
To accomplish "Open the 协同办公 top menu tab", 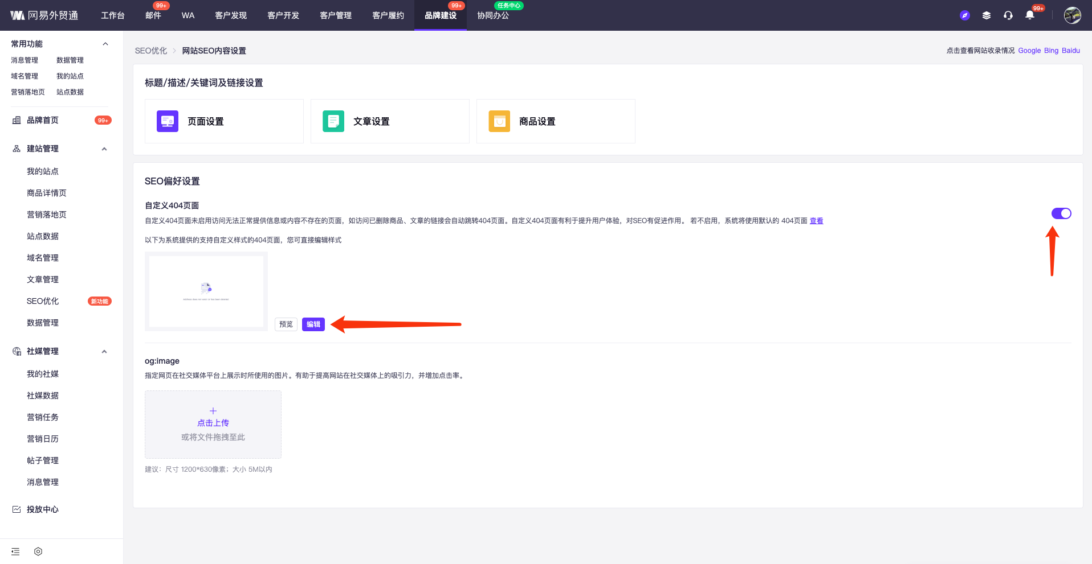I will [x=493, y=15].
